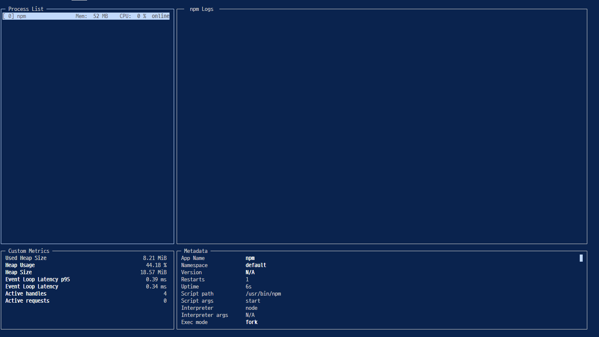The width and height of the screenshot is (599, 337).
Task: Click the 'Interpreter' label showing node
Action: tap(197, 308)
